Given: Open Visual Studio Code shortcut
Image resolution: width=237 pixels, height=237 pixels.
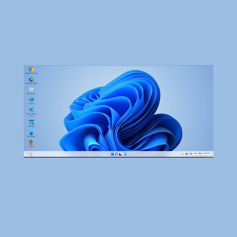Looking at the screenshot, I should (x=31, y=110).
